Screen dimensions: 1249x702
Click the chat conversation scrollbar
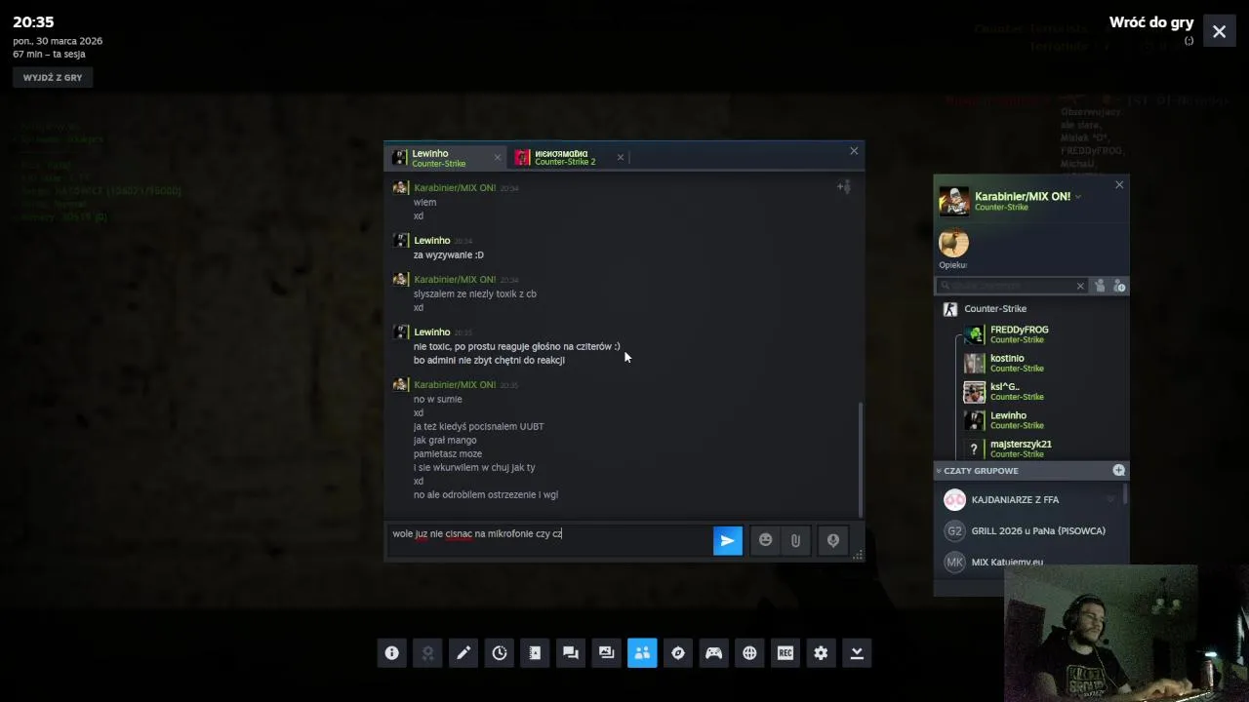(x=861, y=458)
